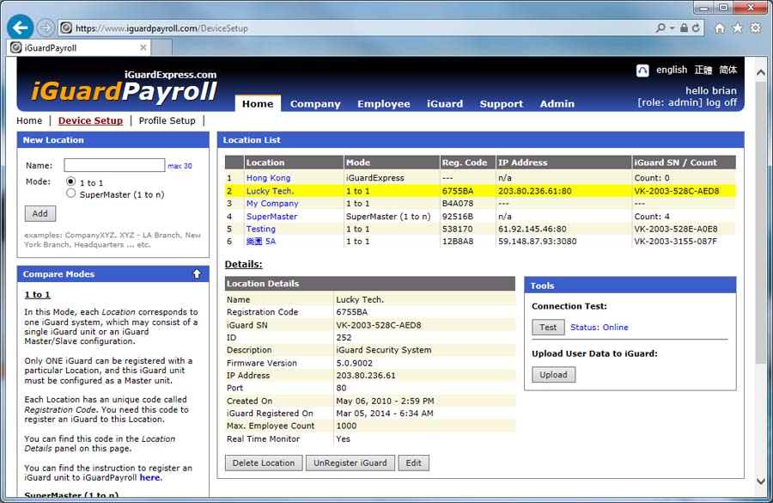773x503 pixels.
Task: Click scrollbar up arrow of page
Action: [761, 72]
